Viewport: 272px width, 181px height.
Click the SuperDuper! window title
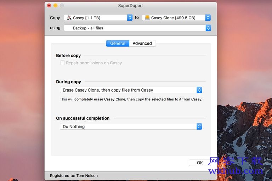(x=130, y=6)
